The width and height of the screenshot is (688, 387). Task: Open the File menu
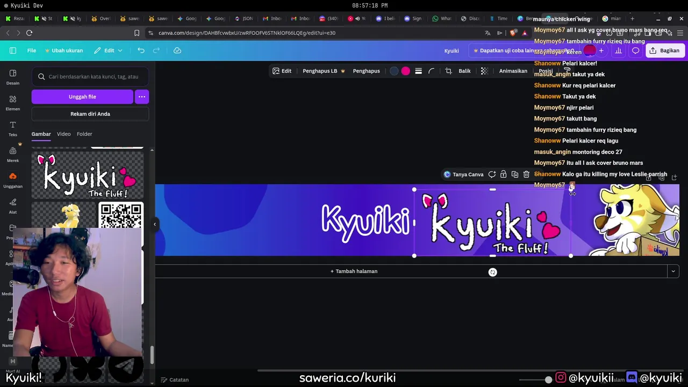coord(32,51)
